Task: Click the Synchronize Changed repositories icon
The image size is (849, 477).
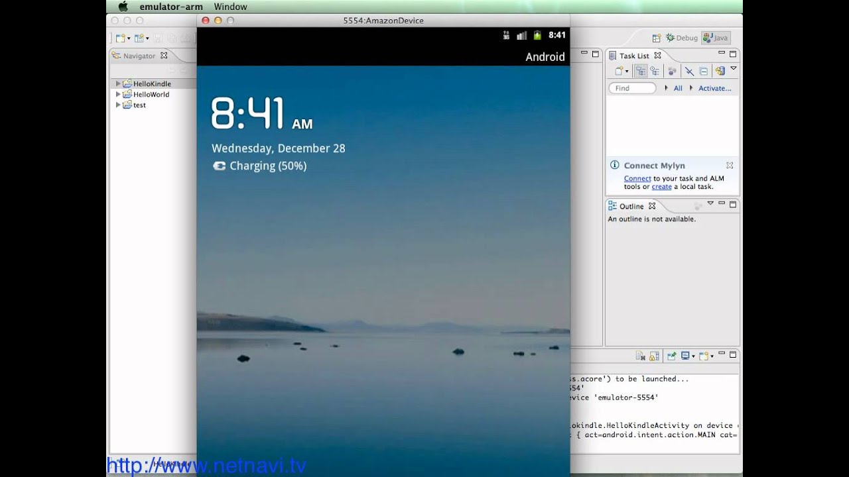Action: [x=720, y=71]
